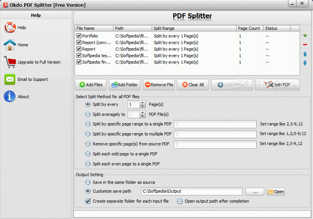Click Upgrade to Full Version link

tap(39, 62)
